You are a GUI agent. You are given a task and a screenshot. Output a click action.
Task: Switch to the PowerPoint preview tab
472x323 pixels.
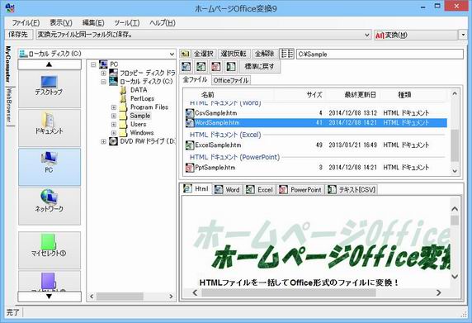coord(300,190)
